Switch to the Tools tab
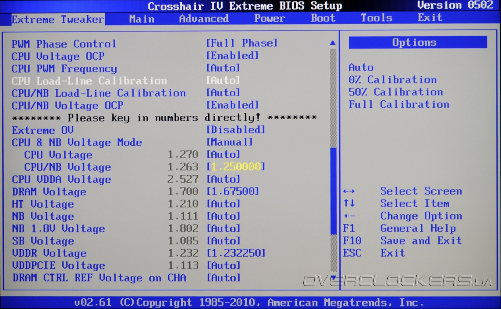This screenshot has height=309, width=501. pyautogui.click(x=376, y=18)
